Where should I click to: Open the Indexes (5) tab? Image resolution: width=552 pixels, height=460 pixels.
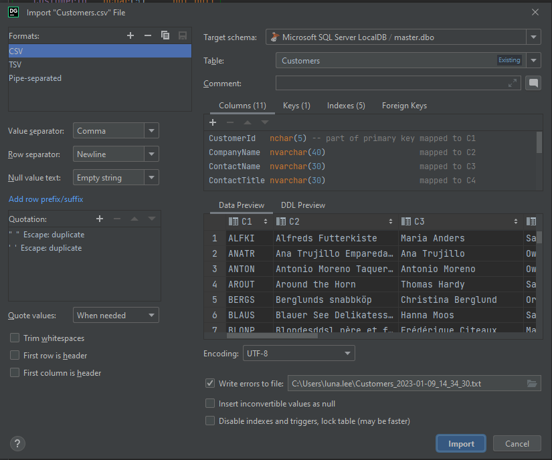(345, 106)
